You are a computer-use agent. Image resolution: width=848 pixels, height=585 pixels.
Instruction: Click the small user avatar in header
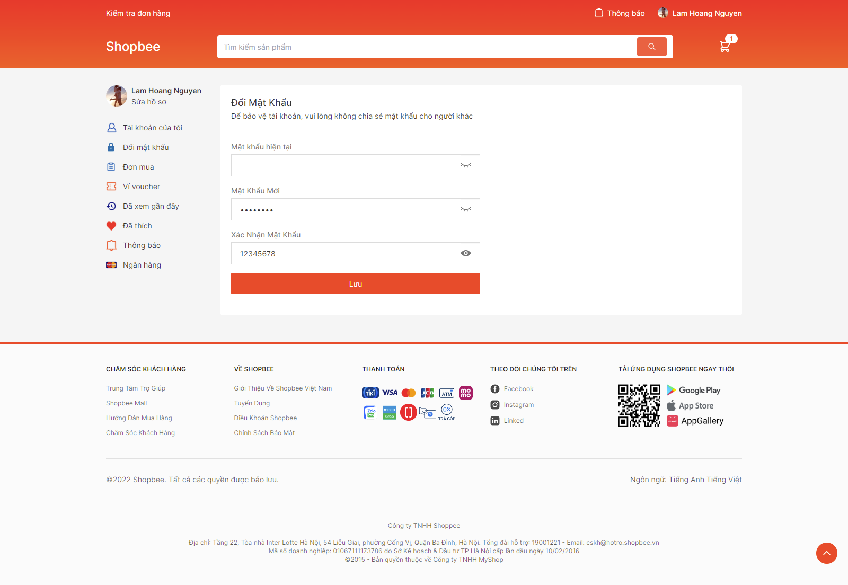(662, 13)
